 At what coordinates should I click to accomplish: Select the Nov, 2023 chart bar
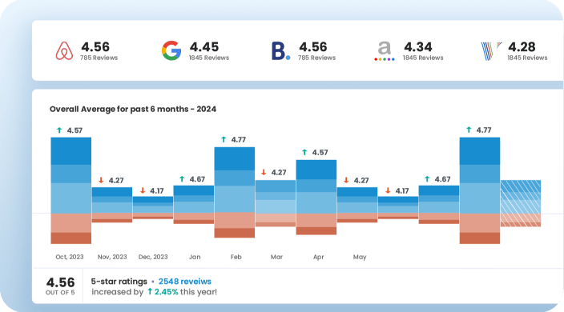(x=112, y=205)
